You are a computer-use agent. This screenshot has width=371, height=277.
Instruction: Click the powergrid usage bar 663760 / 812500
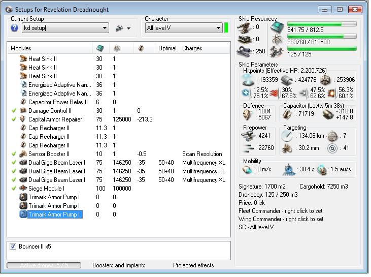[322, 36]
